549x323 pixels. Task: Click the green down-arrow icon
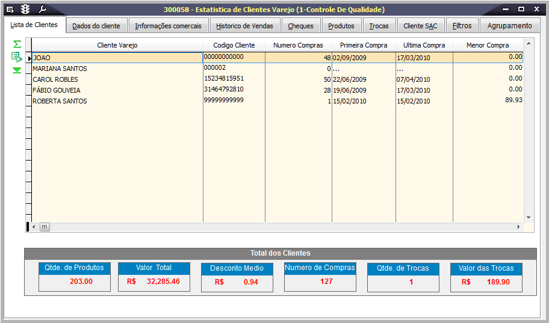point(17,70)
